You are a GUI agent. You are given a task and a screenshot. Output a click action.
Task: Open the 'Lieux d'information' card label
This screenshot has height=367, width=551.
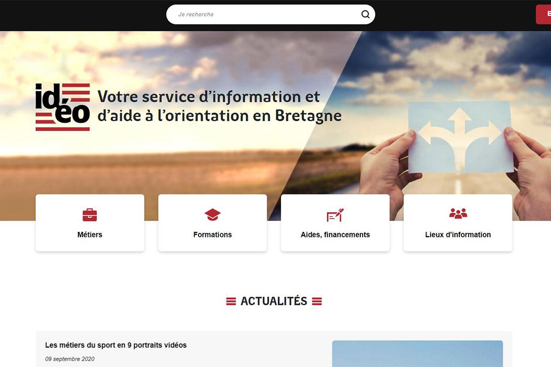[458, 235]
